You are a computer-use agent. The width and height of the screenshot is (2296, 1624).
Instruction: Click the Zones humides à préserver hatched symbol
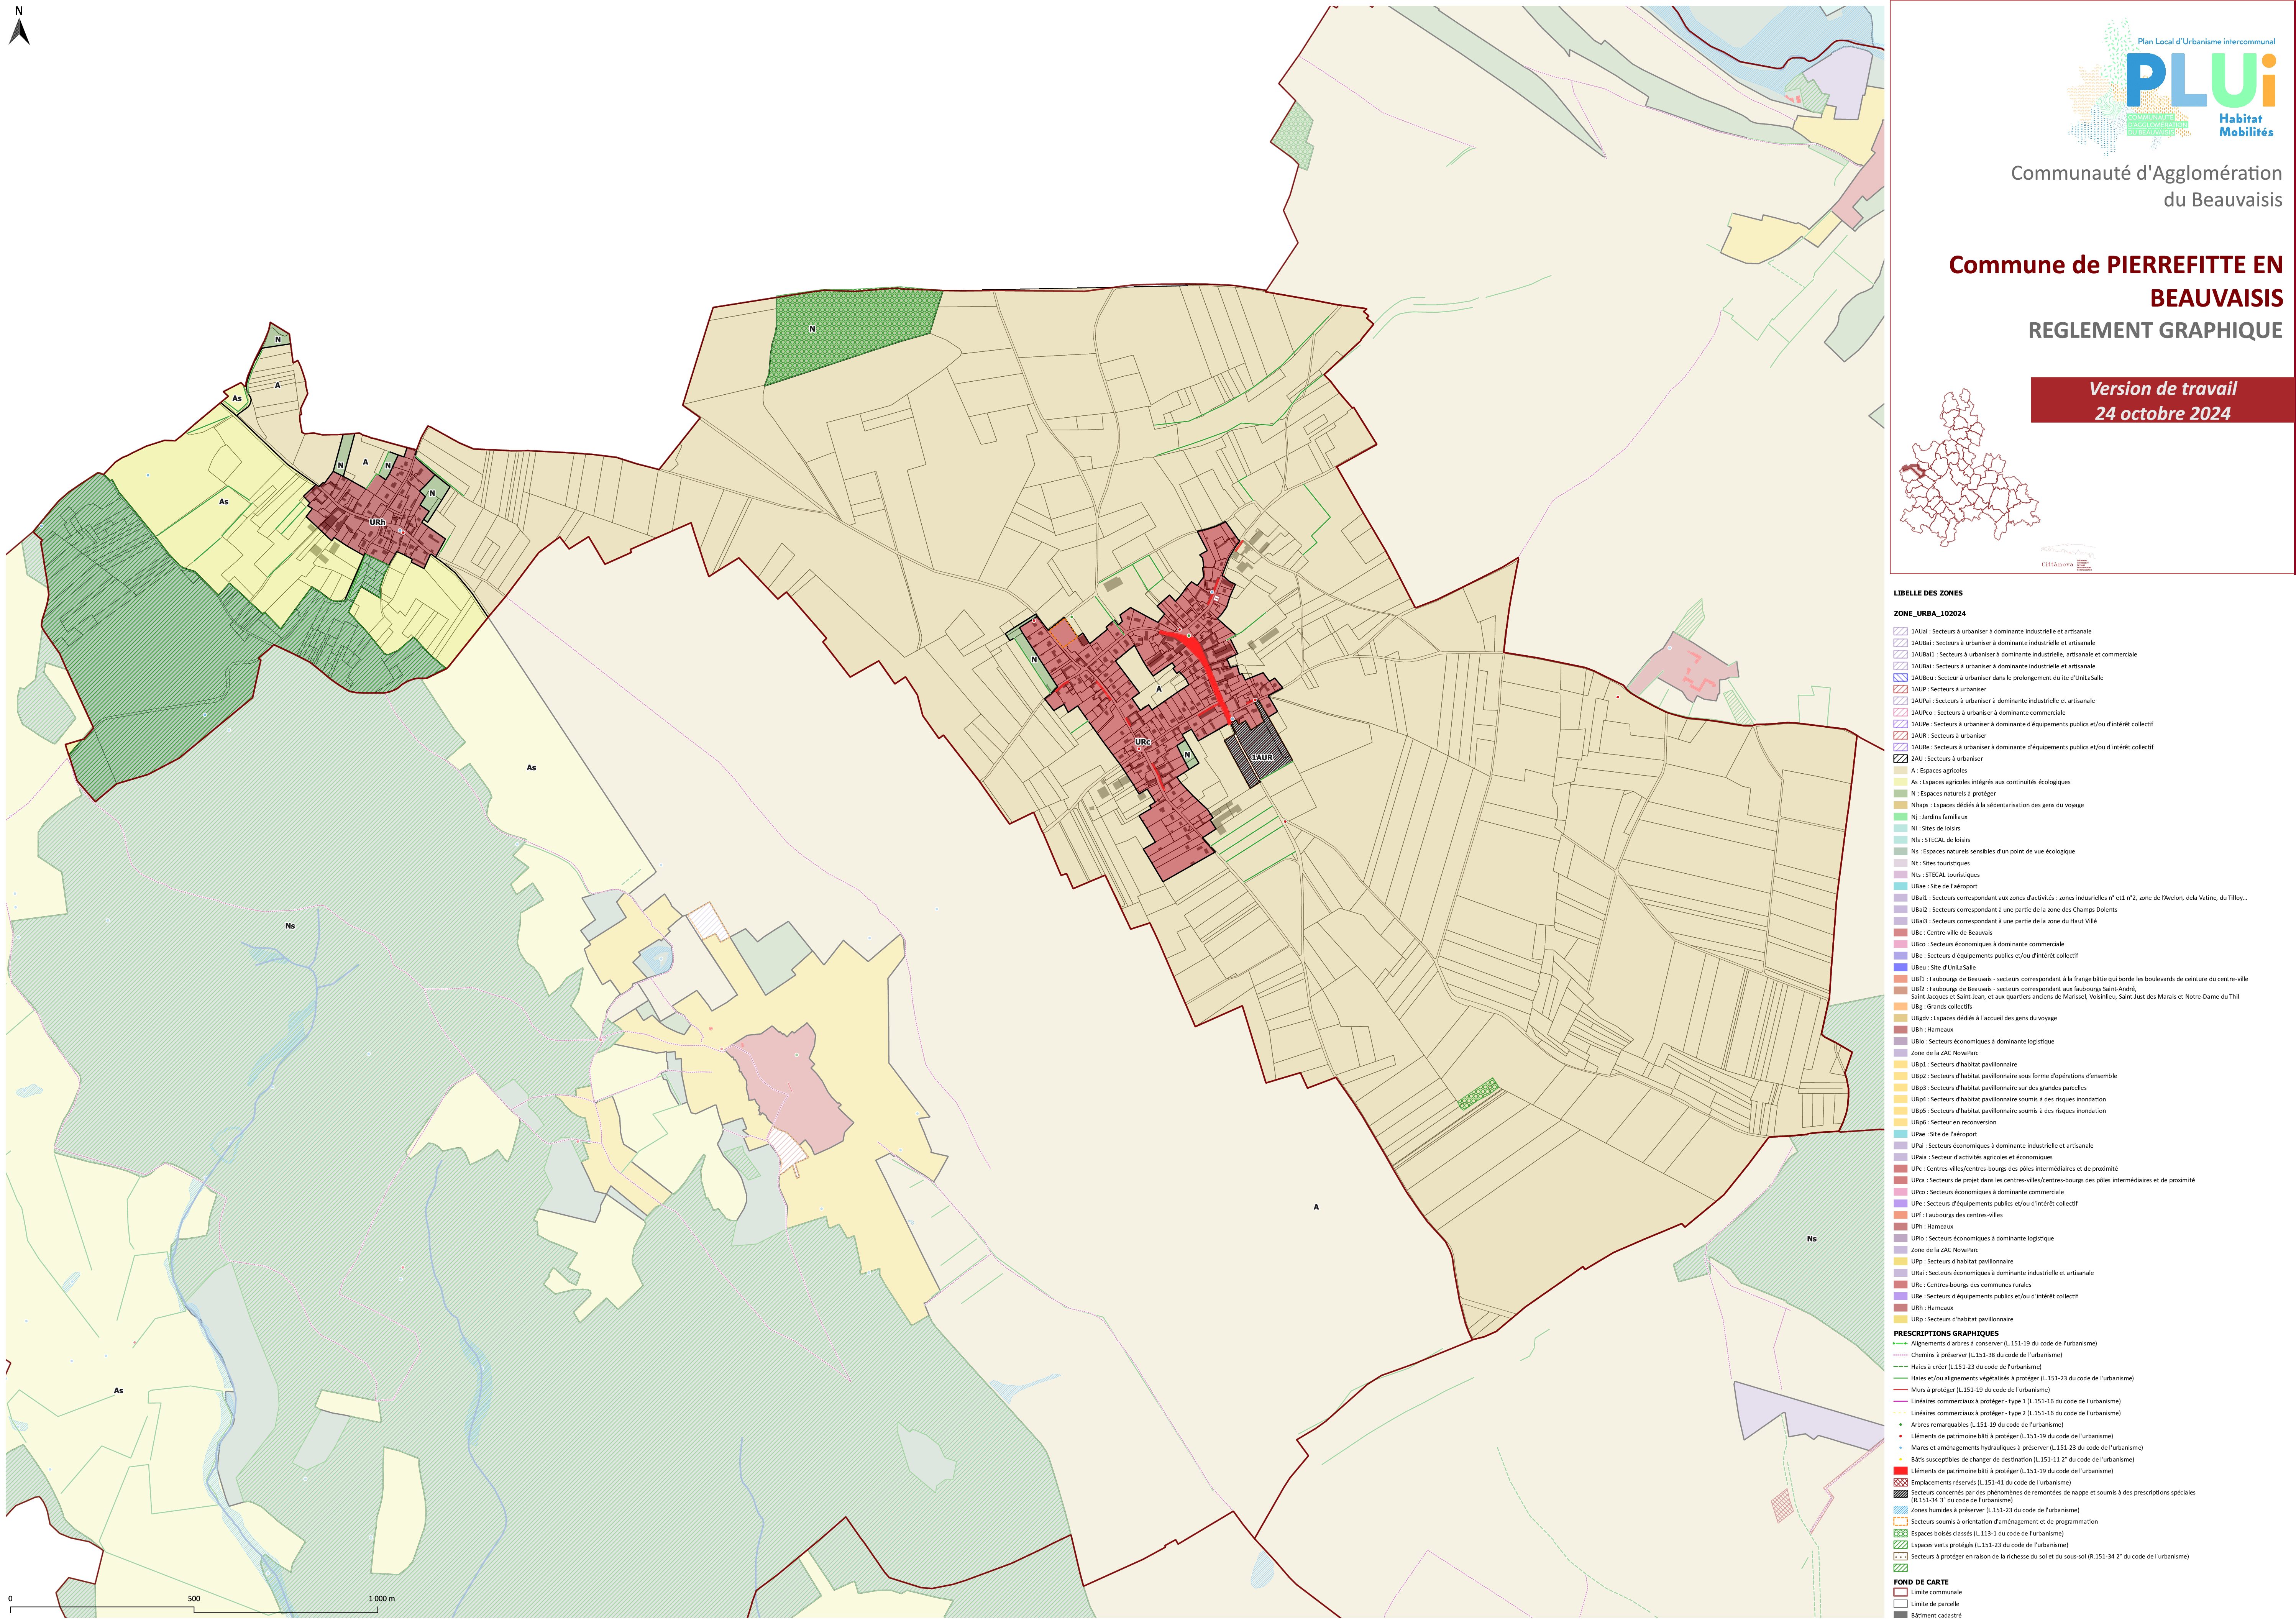pyautogui.click(x=1900, y=1511)
